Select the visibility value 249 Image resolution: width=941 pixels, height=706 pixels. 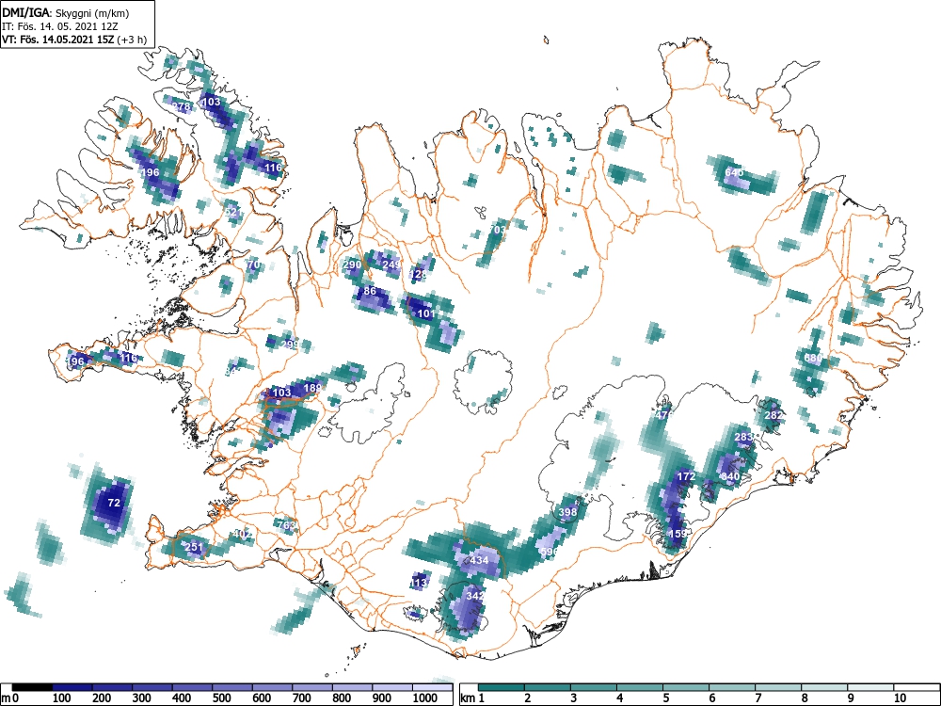(x=391, y=265)
